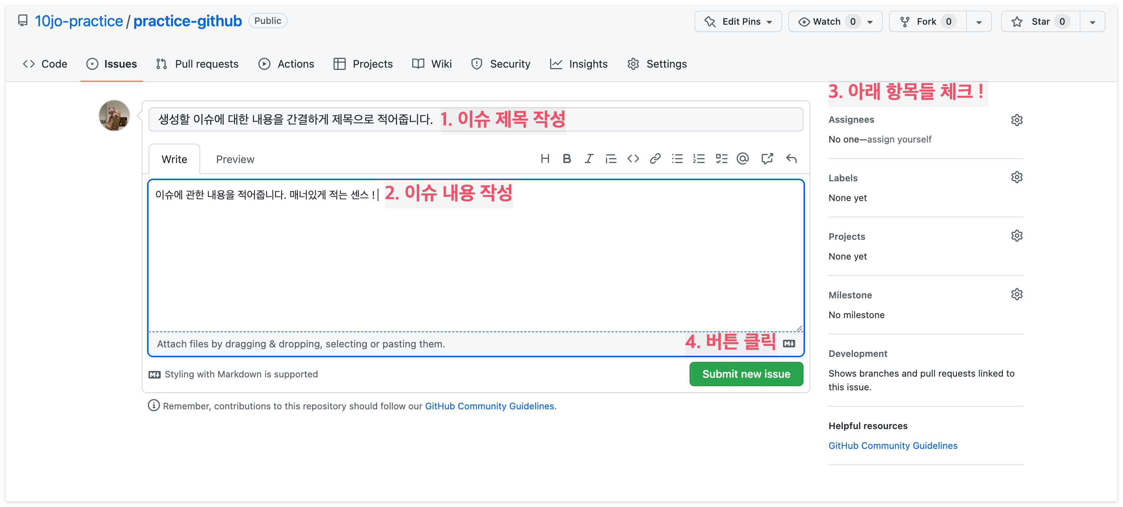Open the Labels gear settings

coord(1016,177)
